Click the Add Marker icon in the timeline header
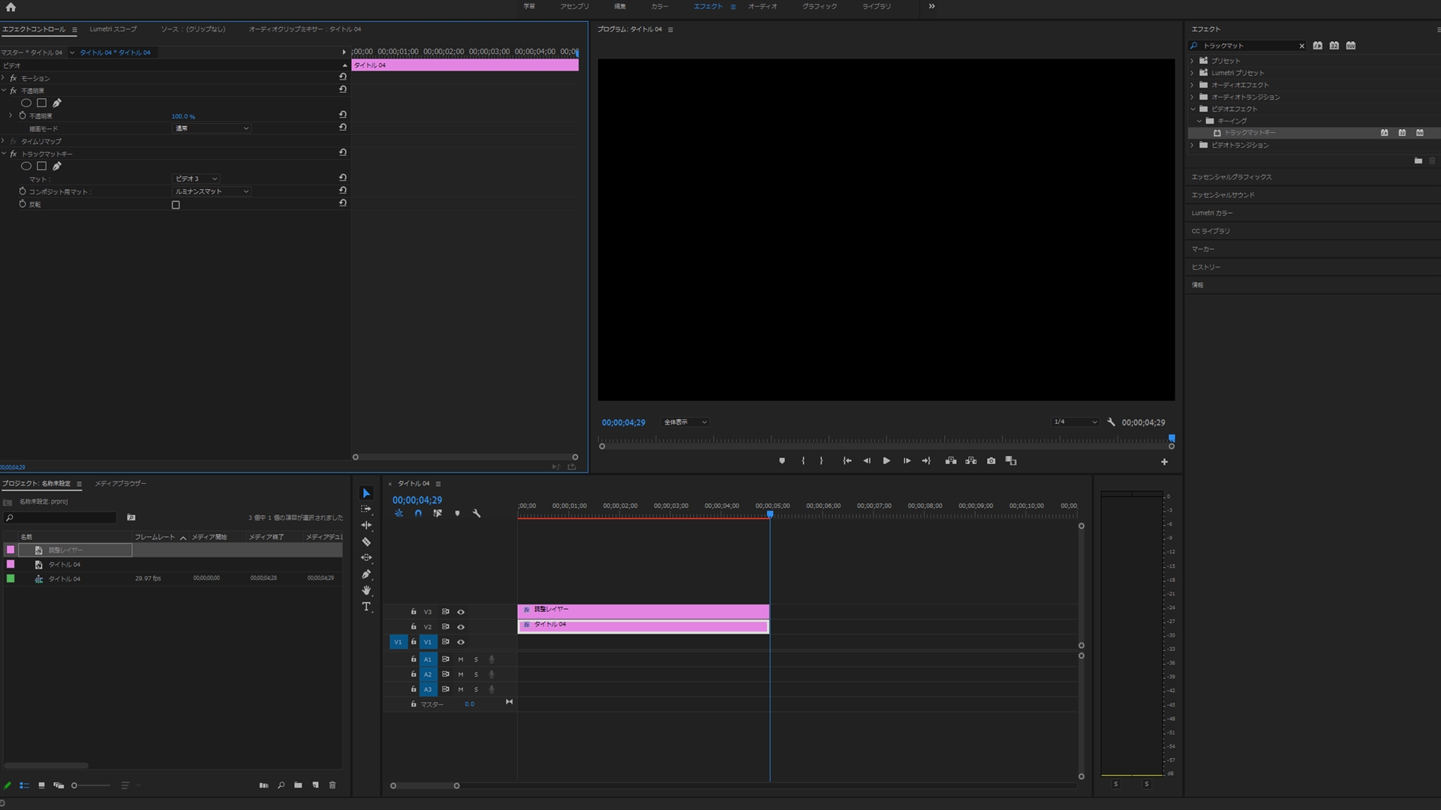This screenshot has width=1441, height=810. (457, 514)
